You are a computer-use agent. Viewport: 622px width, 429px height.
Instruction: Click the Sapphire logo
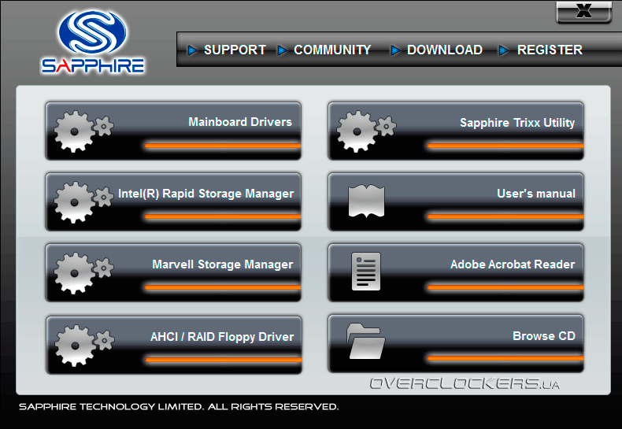(93, 42)
